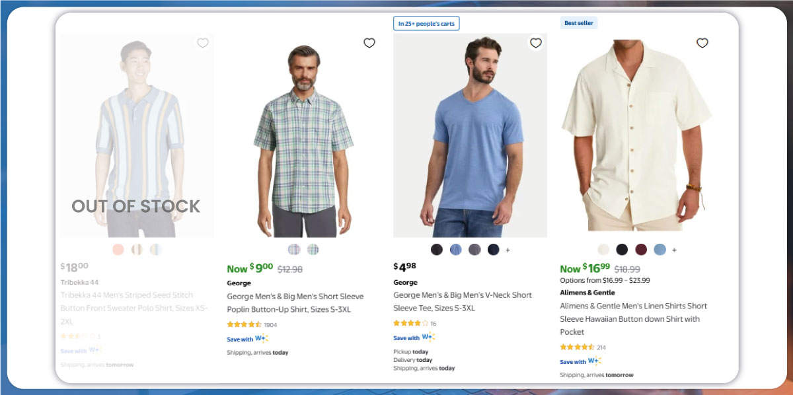793x395 pixels.
Task: Select the navy swatch for the V-Neck tee
Action: [x=493, y=250]
